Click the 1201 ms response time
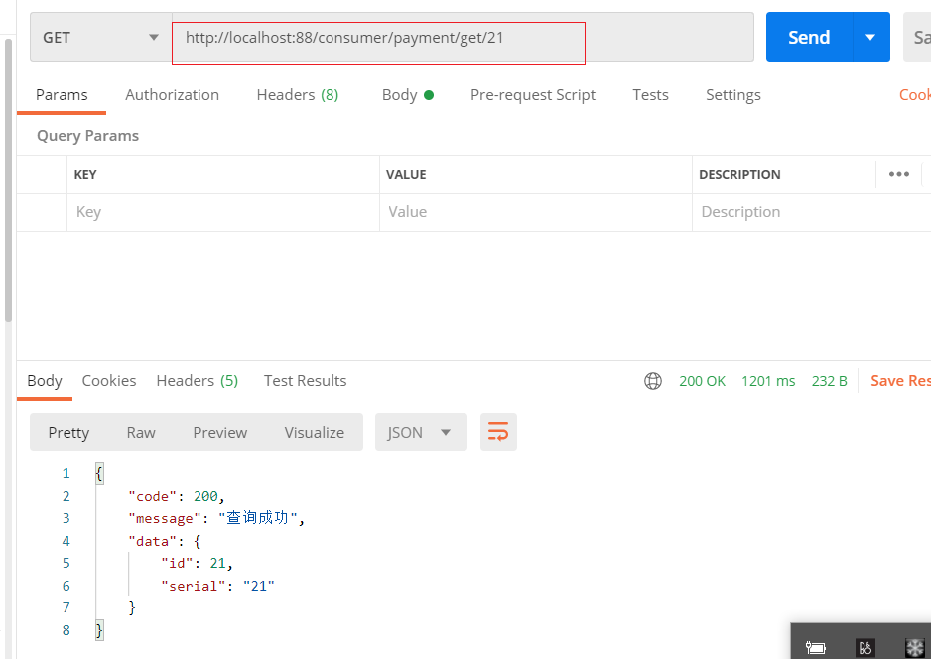The height and width of the screenshot is (659, 931). point(768,380)
